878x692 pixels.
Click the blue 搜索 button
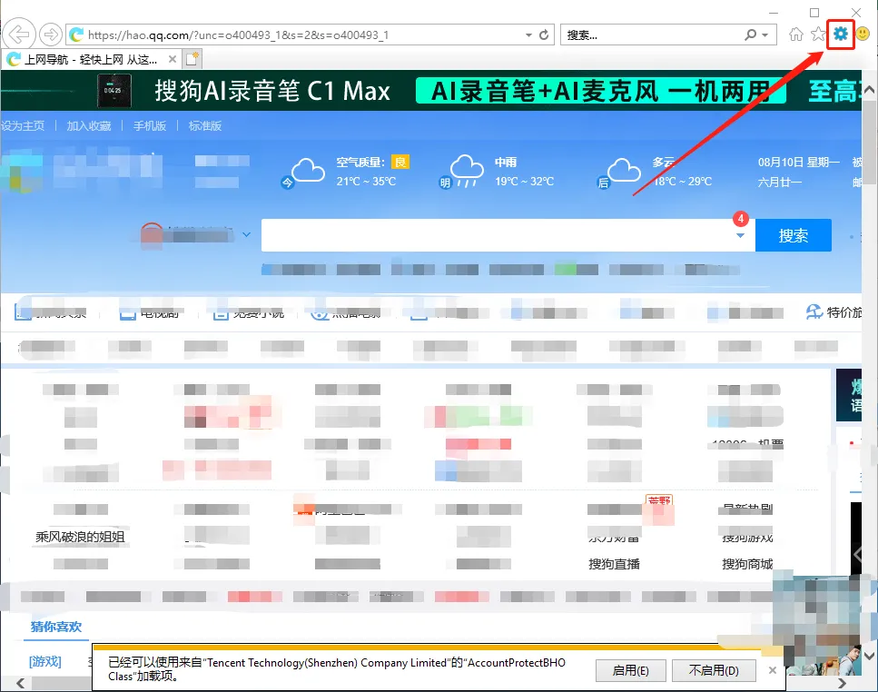tap(794, 235)
